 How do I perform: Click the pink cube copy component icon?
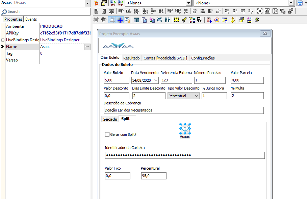[152, 20]
